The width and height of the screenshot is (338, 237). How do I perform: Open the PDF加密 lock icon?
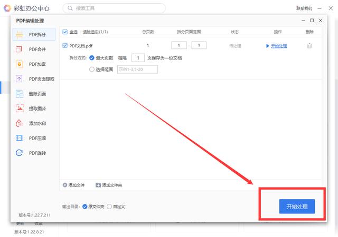(20, 64)
